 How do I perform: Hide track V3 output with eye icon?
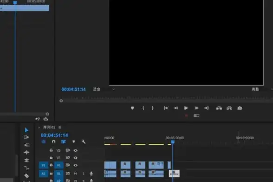pos(75,150)
